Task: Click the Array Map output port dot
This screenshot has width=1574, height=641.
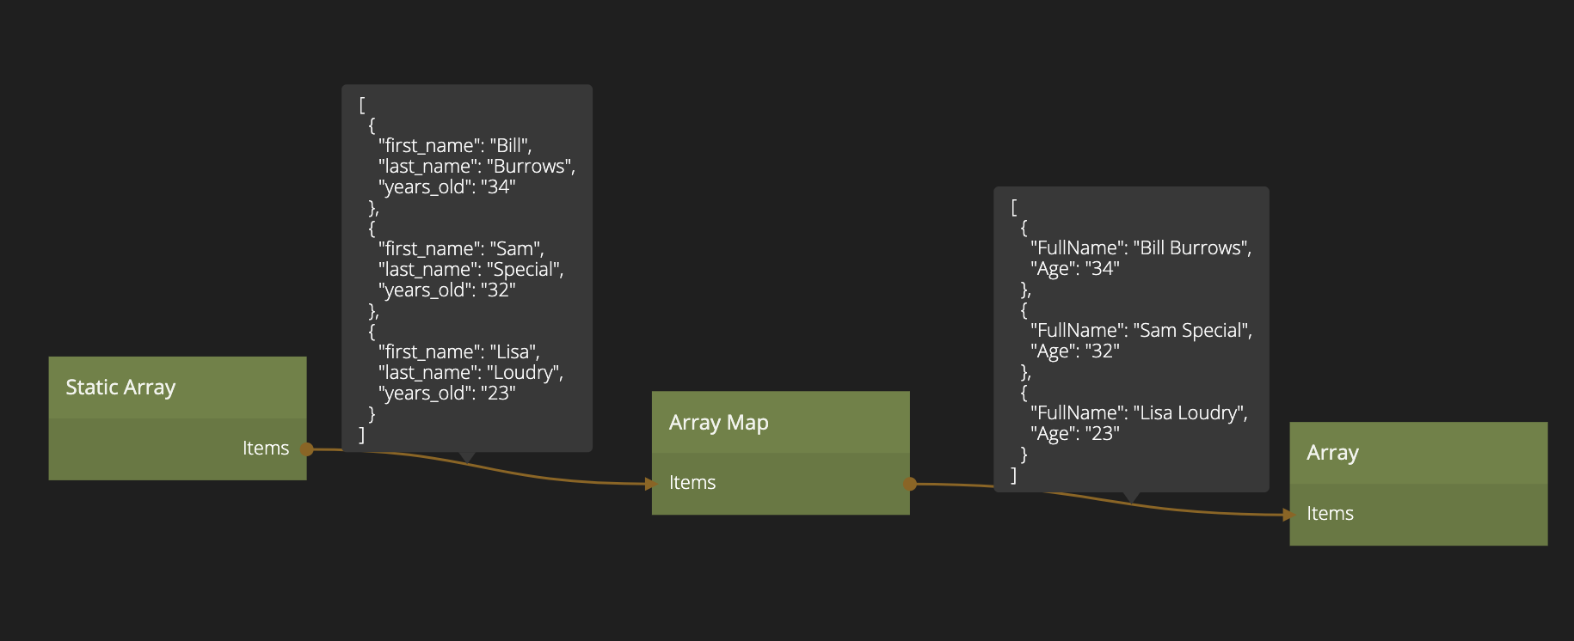Action: [x=909, y=485]
